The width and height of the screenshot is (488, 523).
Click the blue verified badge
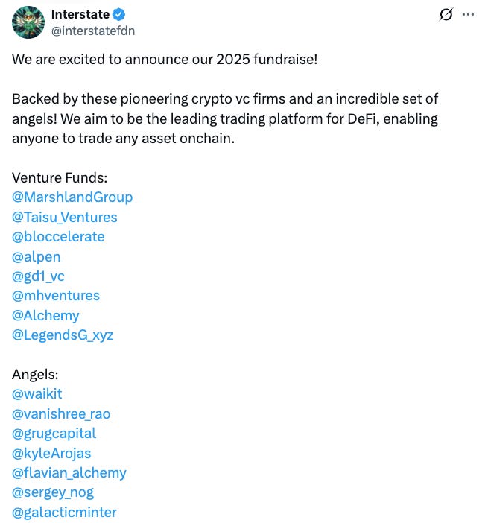118,15
